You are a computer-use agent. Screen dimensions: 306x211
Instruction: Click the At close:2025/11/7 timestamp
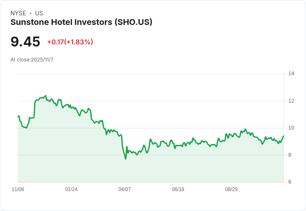(x=32, y=60)
